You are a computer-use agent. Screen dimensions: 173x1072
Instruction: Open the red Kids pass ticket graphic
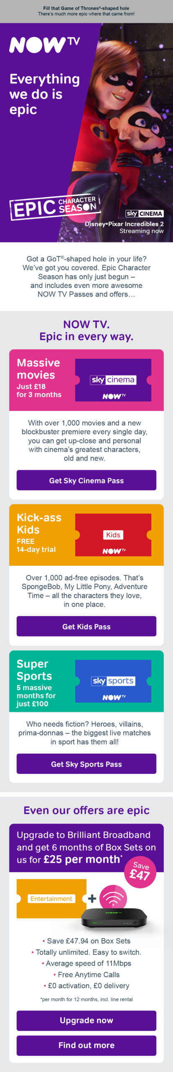(113, 535)
